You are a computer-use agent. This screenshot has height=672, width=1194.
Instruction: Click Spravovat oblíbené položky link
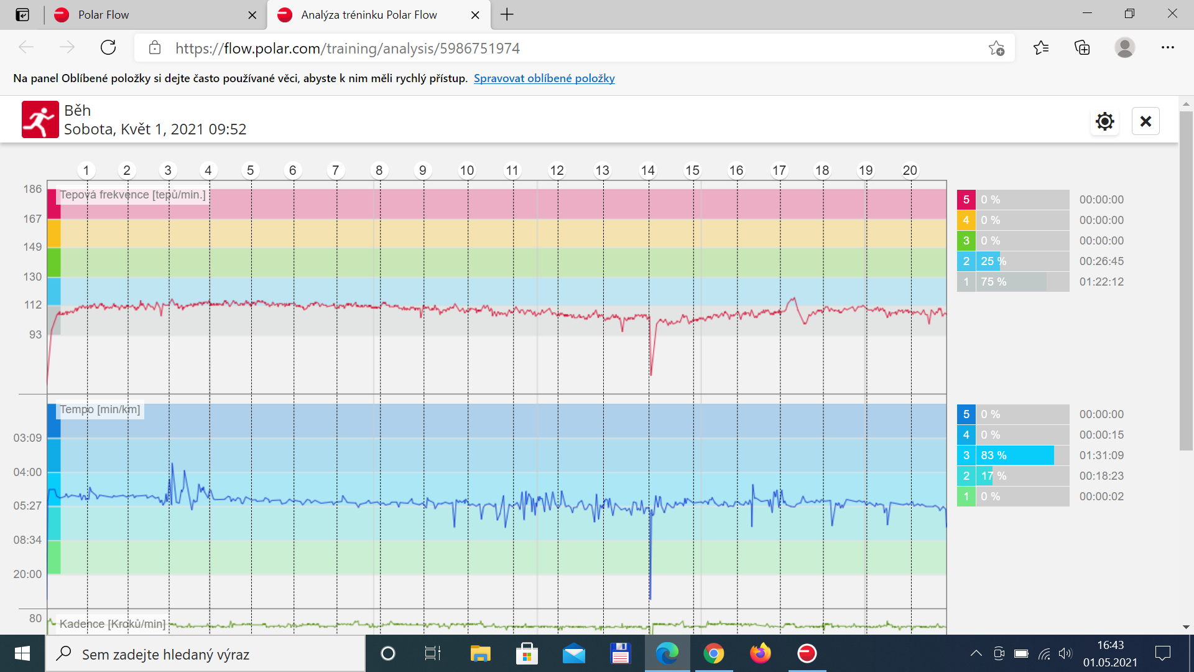544,78
